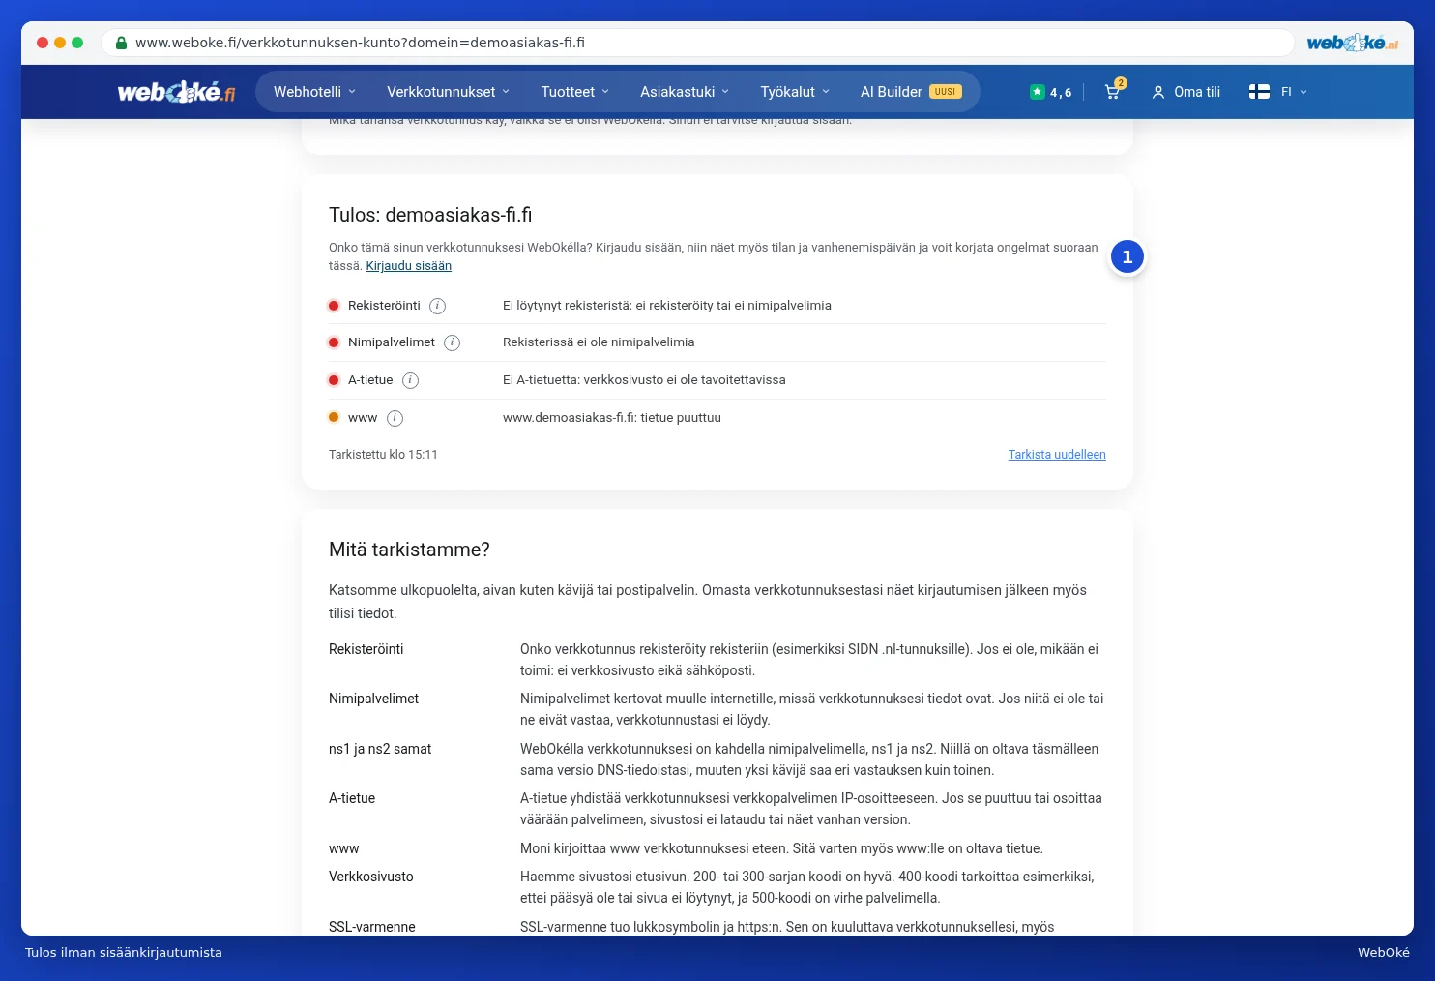Click the red status dot for A-tietue

tap(334, 380)
